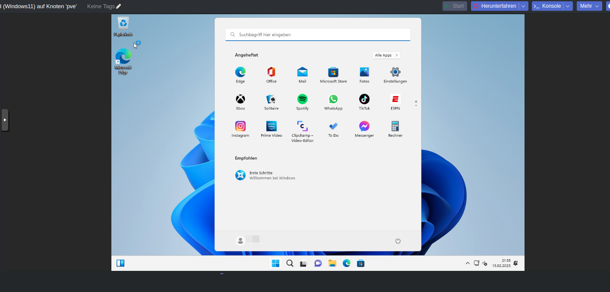Launch Edge from the taskbar
Screen dimensions: 610x292
(x=347, y=263)
